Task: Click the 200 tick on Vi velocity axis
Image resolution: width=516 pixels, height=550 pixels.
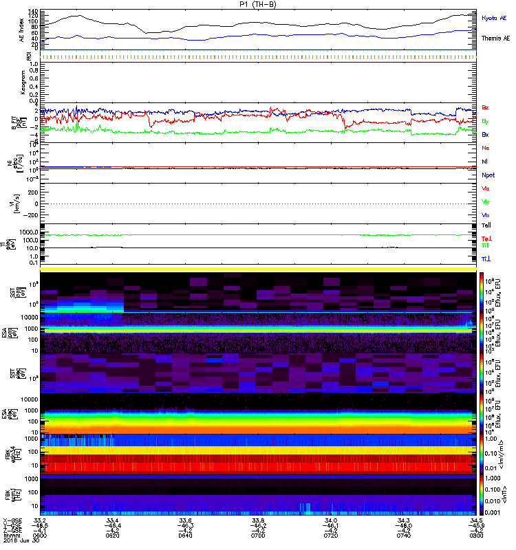Action: point(32,192)
